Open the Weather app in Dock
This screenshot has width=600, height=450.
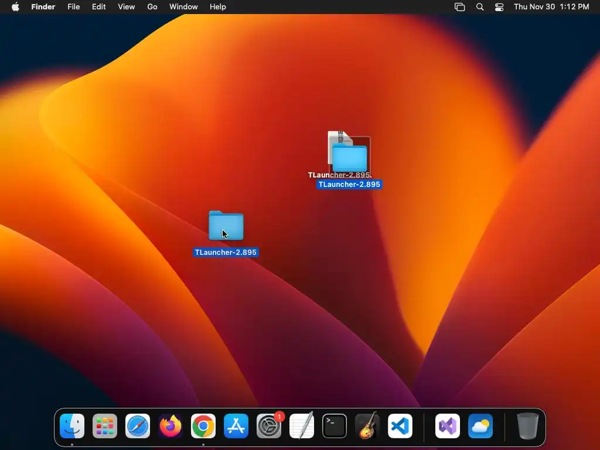[x=480, y=426]
